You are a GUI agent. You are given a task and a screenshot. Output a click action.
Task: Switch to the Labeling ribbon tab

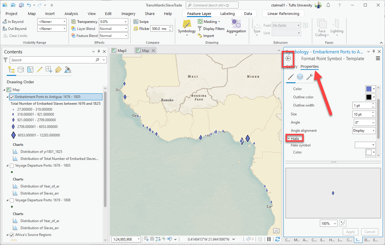click(227, 13)
